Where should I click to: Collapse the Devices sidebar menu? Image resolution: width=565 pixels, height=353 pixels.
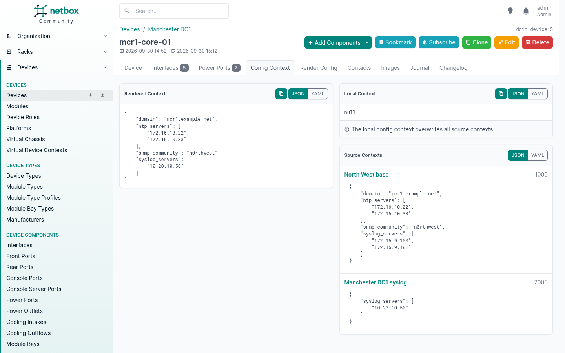click(x=56, y=67)
